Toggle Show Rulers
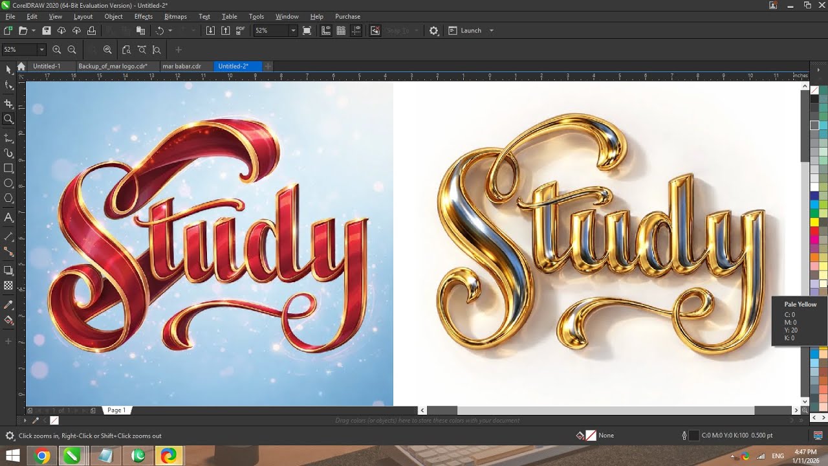Image resolution: width=828 pixels, height=466 pixels. (x=326, y=30)
